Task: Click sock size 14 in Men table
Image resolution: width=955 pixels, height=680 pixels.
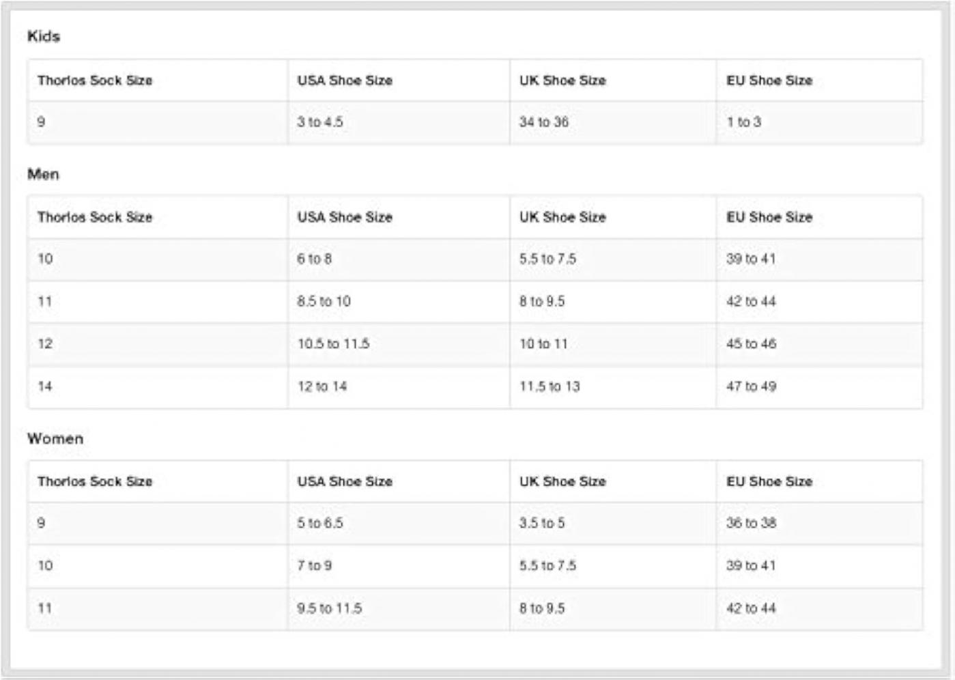Action: point(45,386)
